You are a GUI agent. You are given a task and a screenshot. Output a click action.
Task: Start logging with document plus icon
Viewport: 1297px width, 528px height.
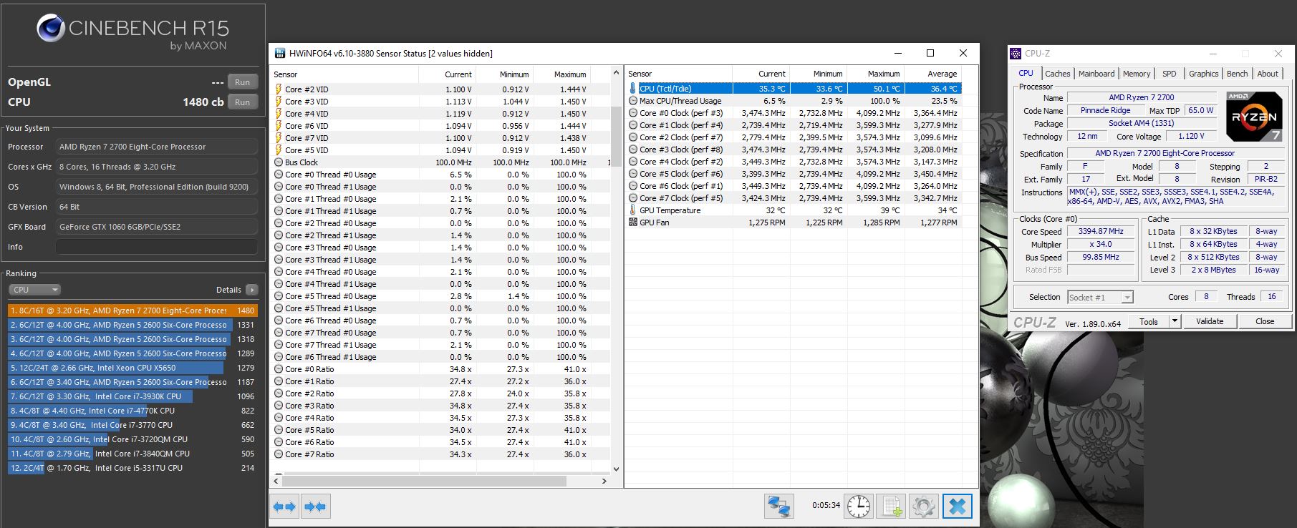click(892, 507)
